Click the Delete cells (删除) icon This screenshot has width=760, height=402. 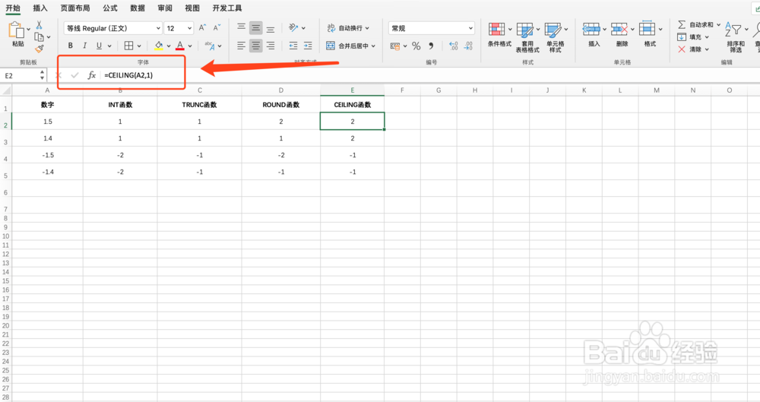click(619, 29)
